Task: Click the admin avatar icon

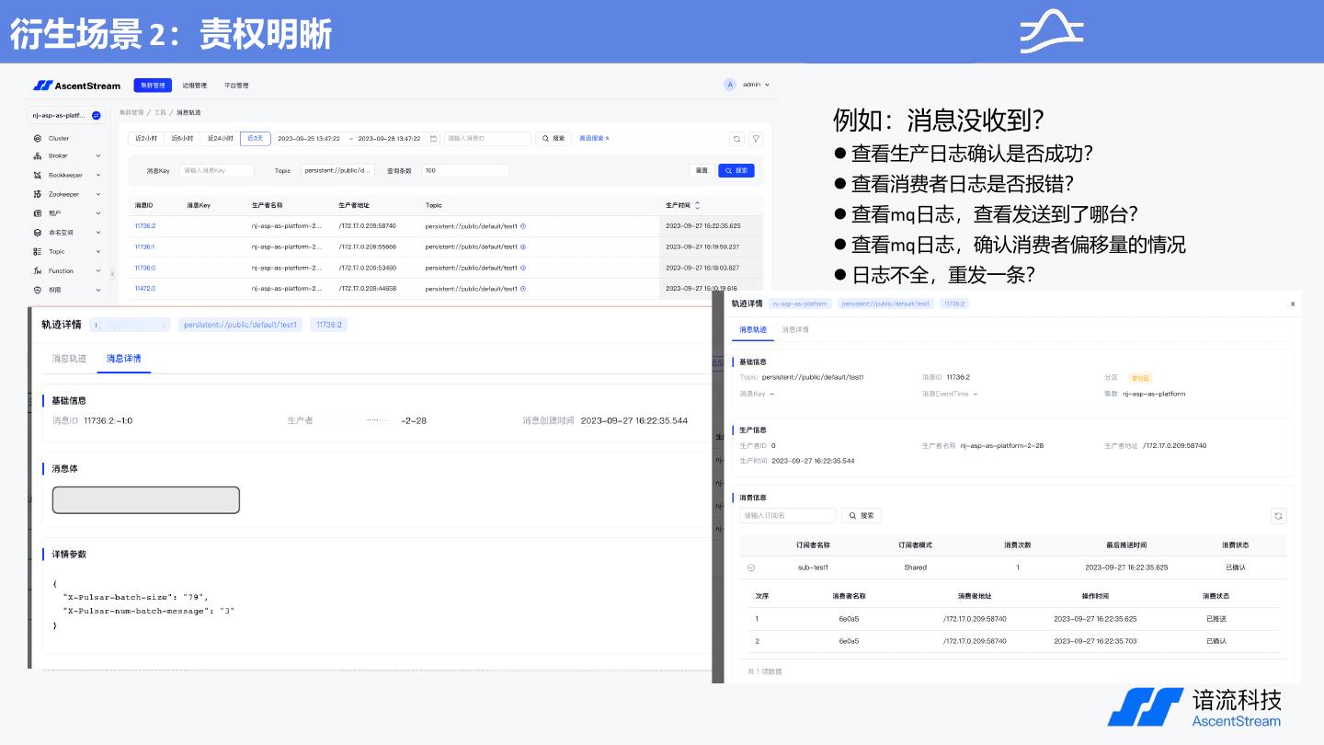Action: (x=730, y=85)
